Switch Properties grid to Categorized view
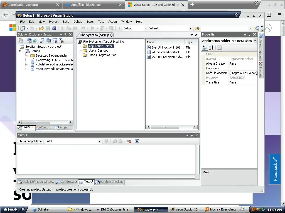This screenshot has height=213, width=285. (x=205, y=48)
